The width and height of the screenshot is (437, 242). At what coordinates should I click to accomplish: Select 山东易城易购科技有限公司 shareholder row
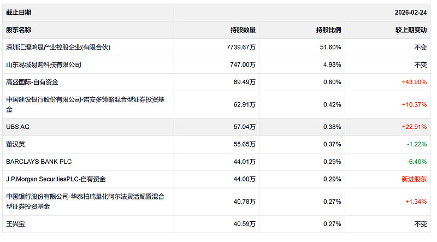point(44,65)
